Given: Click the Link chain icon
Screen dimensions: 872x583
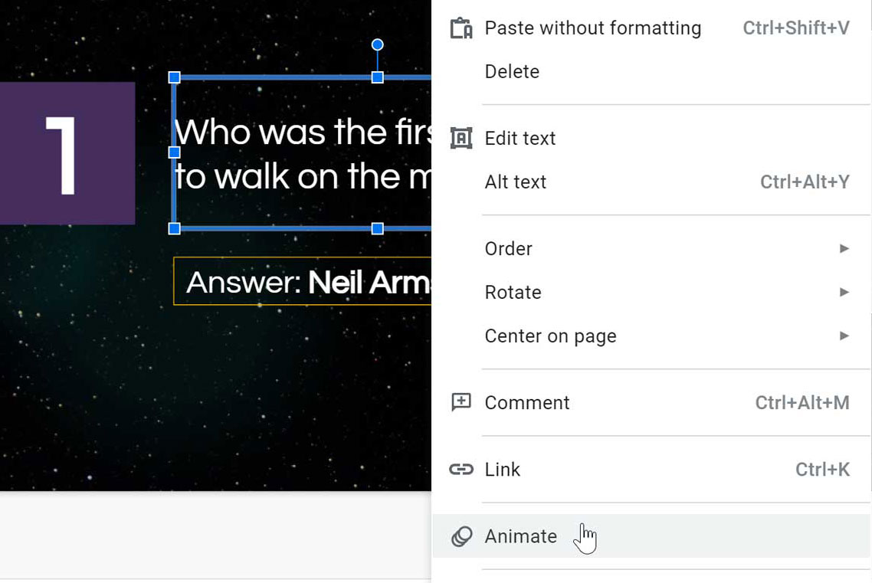Looking at the screenshot, I should pyautogui.click(x=461, y=470).
